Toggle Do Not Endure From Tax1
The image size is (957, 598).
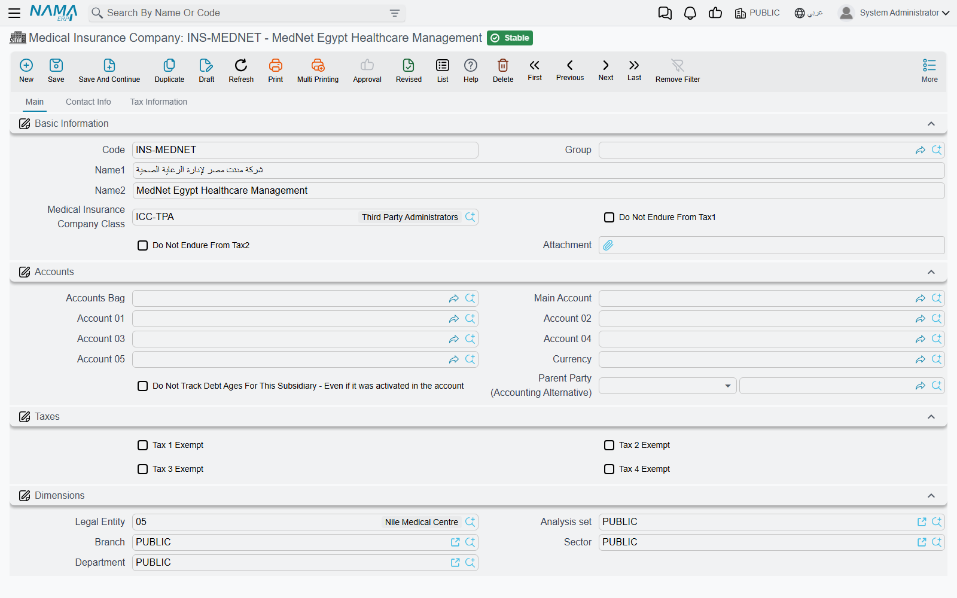[609, 218]
